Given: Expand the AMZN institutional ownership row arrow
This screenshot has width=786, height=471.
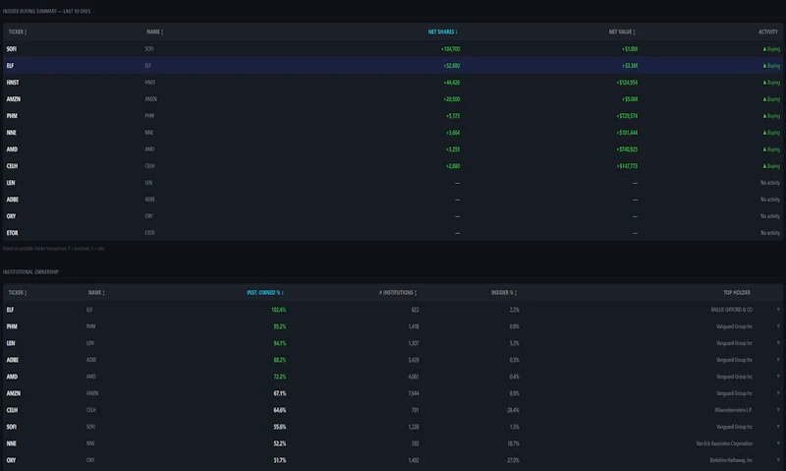Looking at the screenshot, I should (x=778, y=393).
